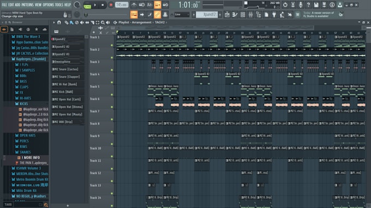The image size is (371, 208).
Task: Collapse the KICKS folder in browser
Action: tap(23, 103)
